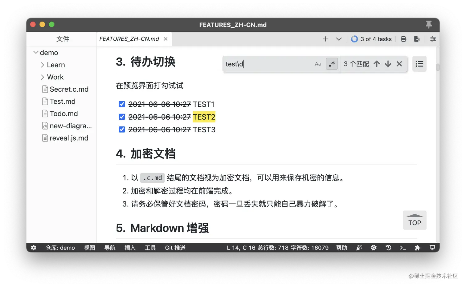Image resolution: width=466 pixels, height=287 pixels.
Task: Toggle theme with sun icon
Action: click(x=374, y=248)
